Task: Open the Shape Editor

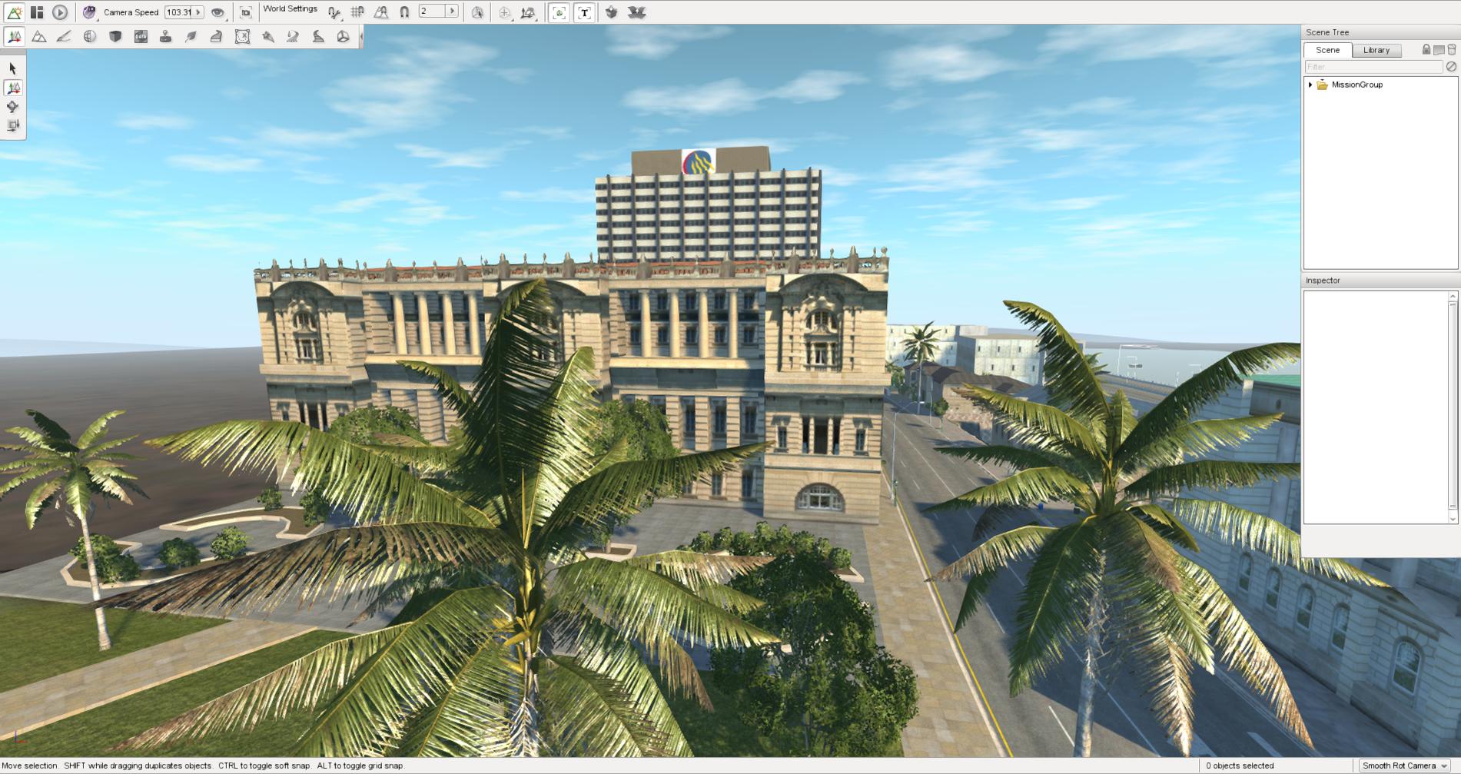Action: coord(344,36)
